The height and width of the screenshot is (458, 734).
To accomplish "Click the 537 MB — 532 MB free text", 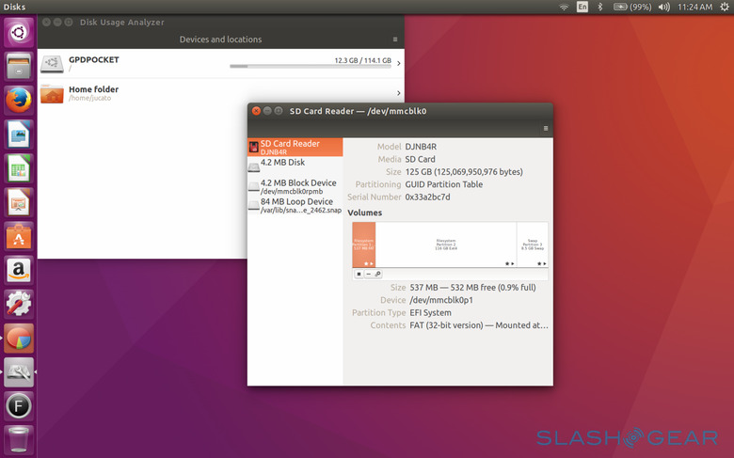I will (472, 287).
